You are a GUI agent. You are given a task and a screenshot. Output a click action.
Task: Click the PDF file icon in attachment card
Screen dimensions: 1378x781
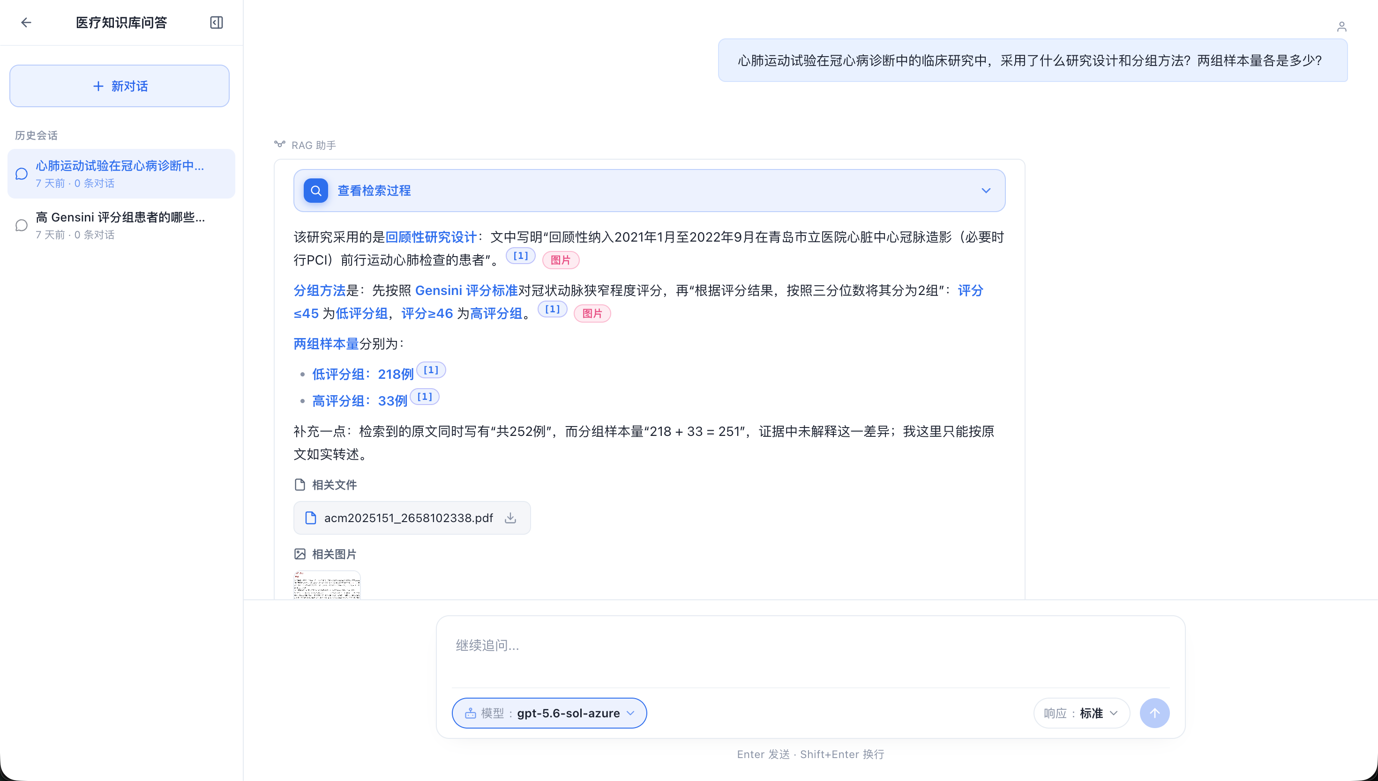pos(310,518)
